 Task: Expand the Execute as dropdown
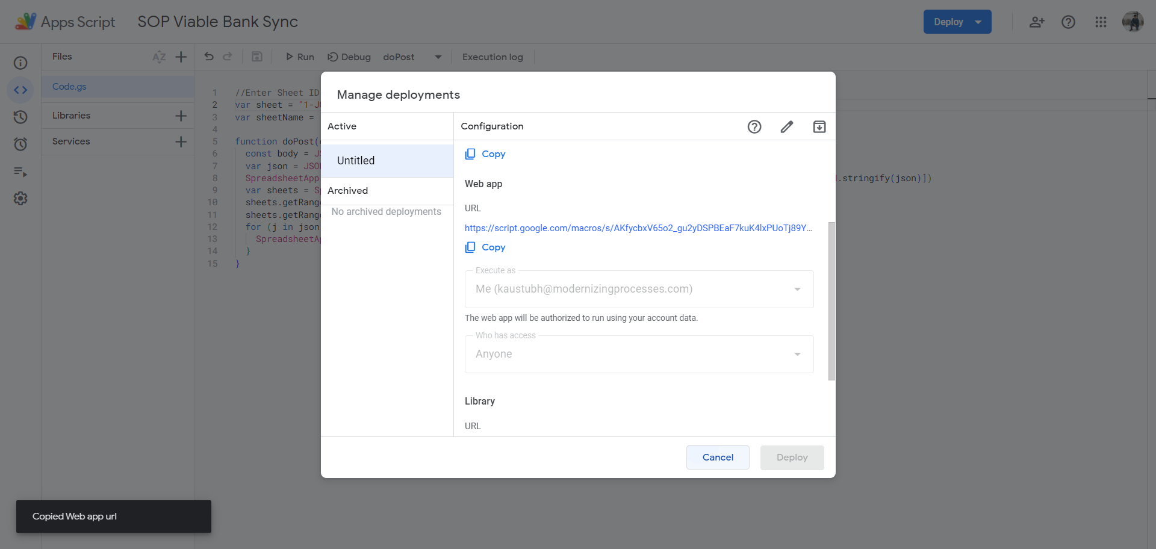pos(639,290)
